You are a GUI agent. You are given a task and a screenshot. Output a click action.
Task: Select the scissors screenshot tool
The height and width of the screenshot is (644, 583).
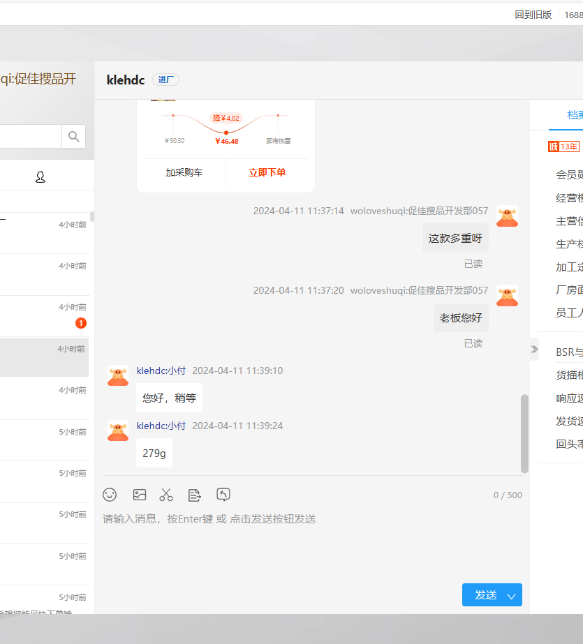[x=166, y=495]
